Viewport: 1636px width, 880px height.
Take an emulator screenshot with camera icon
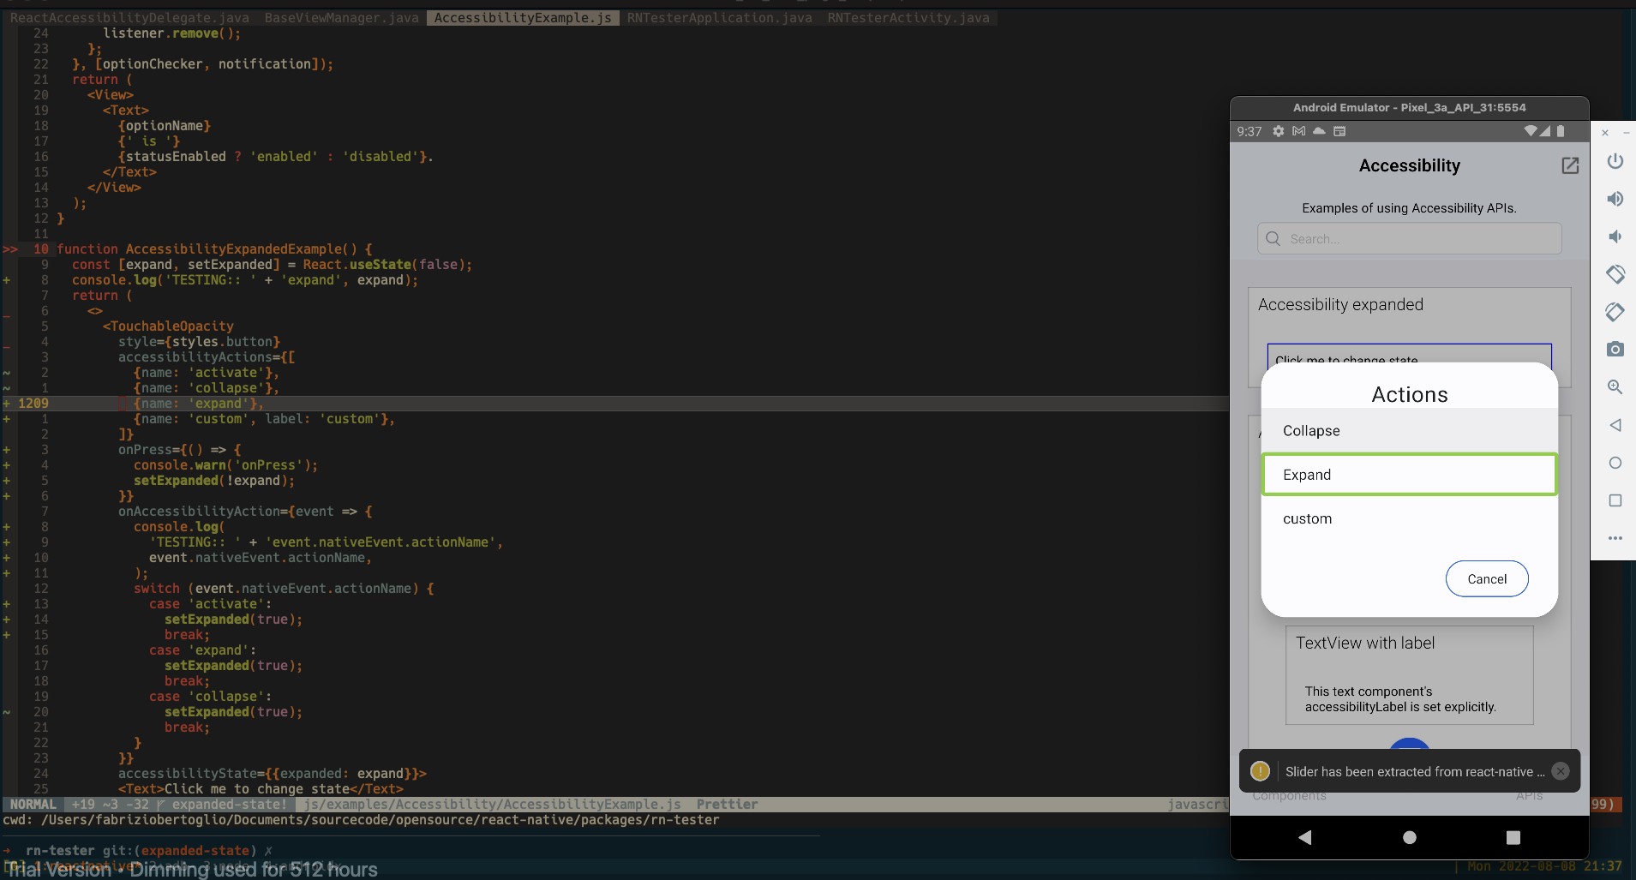1615,349
